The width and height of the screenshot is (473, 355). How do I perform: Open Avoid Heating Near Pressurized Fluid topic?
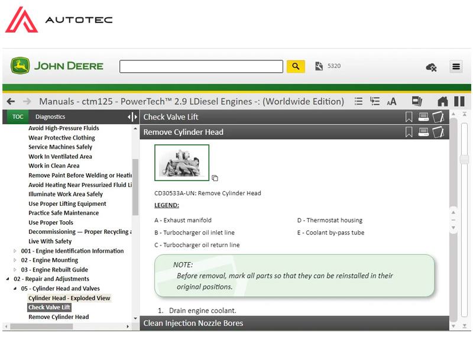pos(80,185)
